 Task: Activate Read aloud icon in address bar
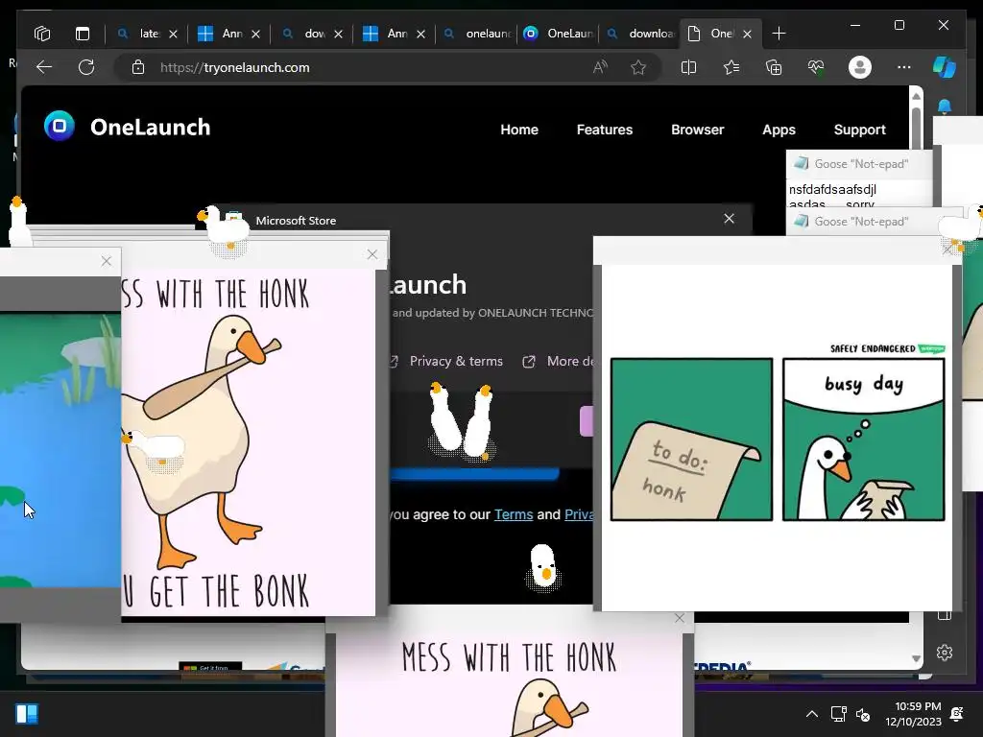pos(600,67)
